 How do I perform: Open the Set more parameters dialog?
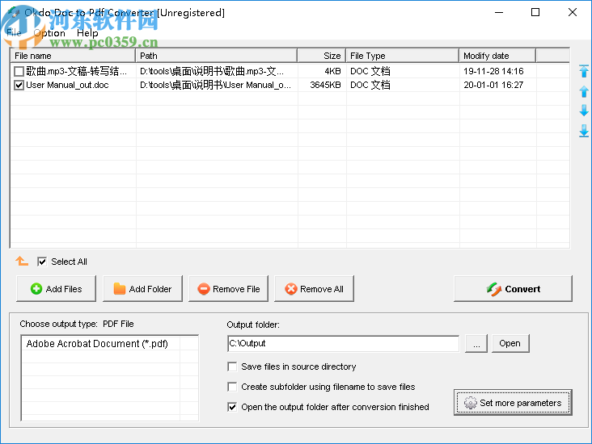tap(513, 403)
